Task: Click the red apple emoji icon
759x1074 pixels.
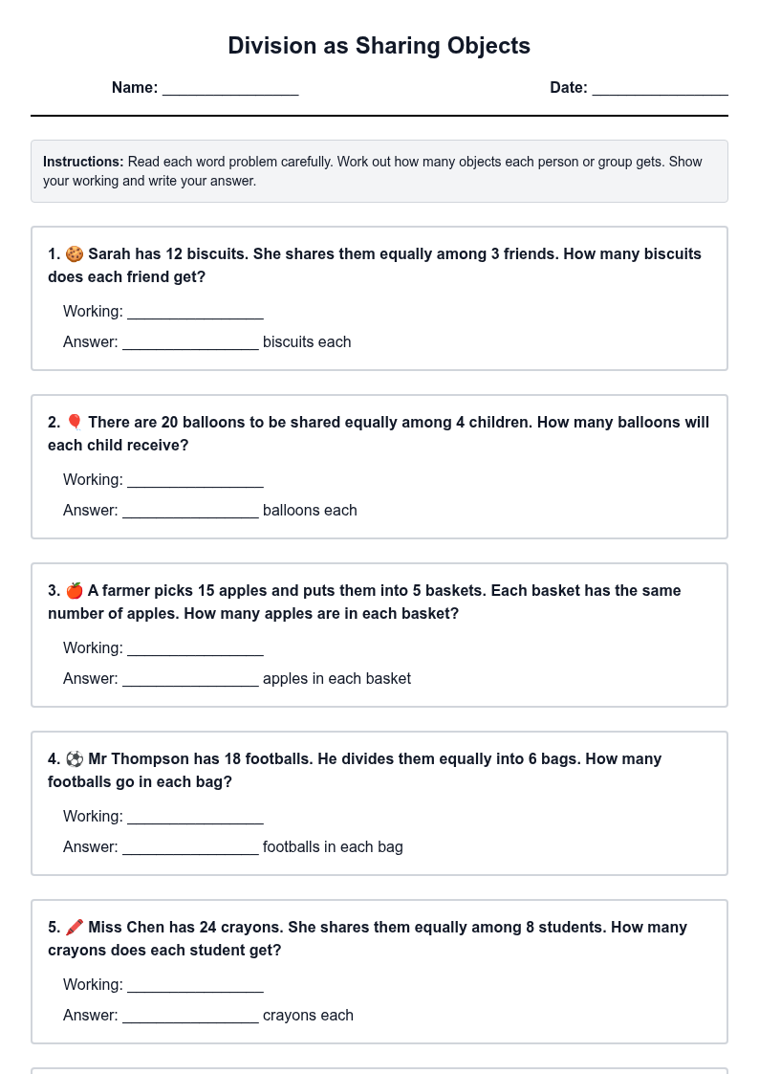Action: click(75, 590)
